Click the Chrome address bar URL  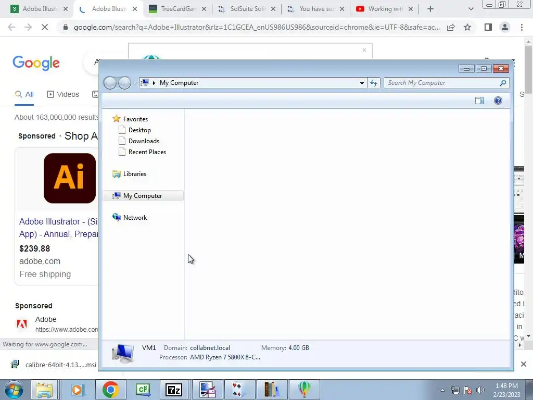[x=257, y=27]
